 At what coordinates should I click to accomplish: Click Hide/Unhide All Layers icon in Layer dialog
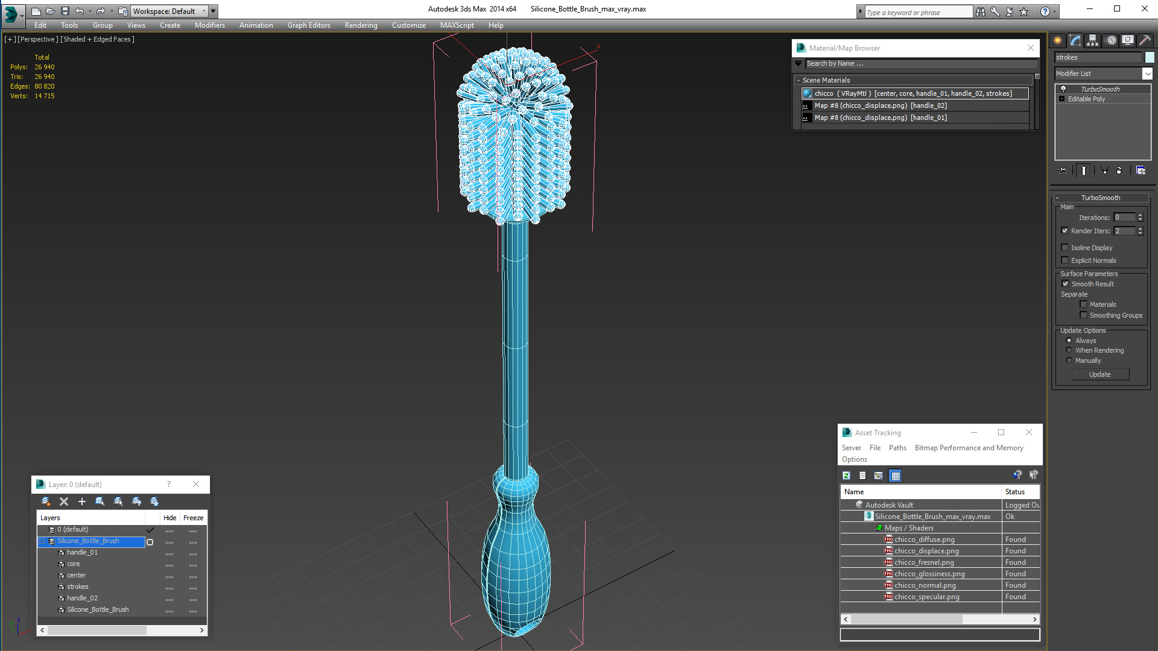click(x=136, y=502)
